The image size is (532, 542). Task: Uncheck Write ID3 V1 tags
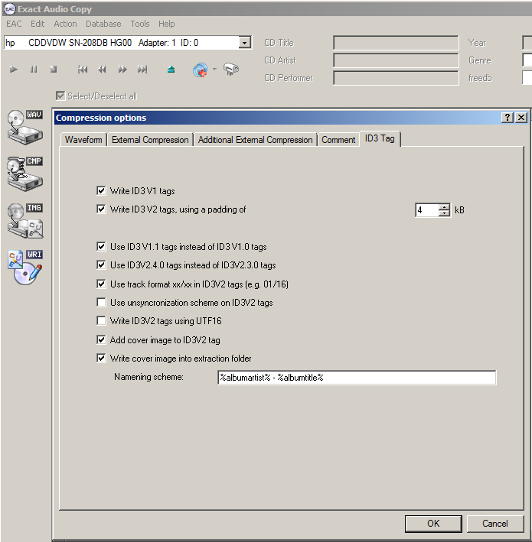[101, 190]
